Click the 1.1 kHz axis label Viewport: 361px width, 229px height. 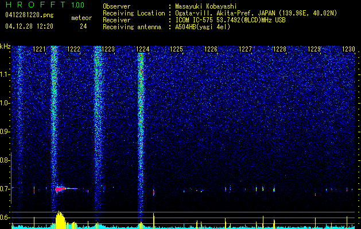(5, 74)
